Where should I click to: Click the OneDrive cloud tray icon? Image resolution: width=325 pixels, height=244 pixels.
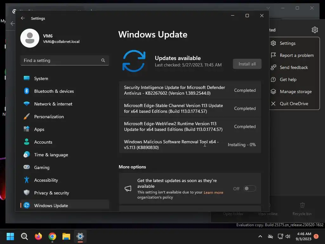pos(270,236)
